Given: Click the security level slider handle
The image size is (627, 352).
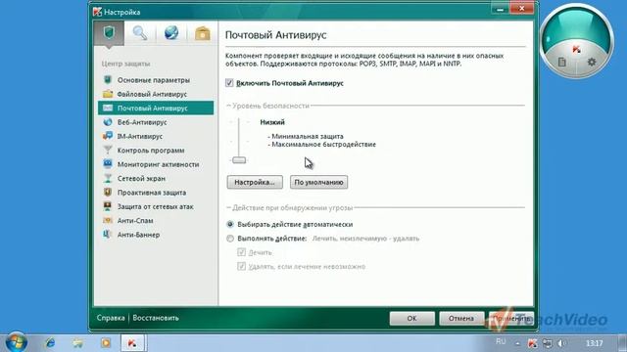Looking at the screenshot, I should point(239,160).
